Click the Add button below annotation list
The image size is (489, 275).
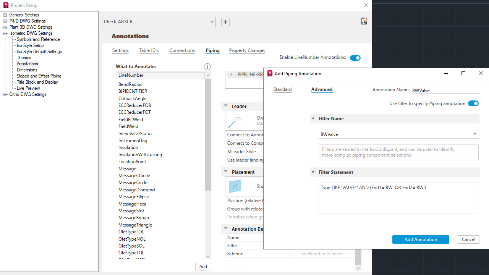point(203,267)
